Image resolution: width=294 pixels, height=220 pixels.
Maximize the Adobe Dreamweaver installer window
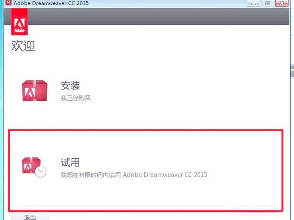[x=268, y=3]
